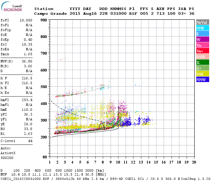Image resolution: width=211 pixels, height=181 pixels.
Task: Select the NoVal gray legend swatch
Action: pos(203,22)
